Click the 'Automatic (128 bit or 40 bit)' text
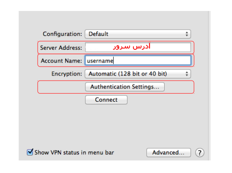This screenshot has width=232, height=173. tap(128, 74)
